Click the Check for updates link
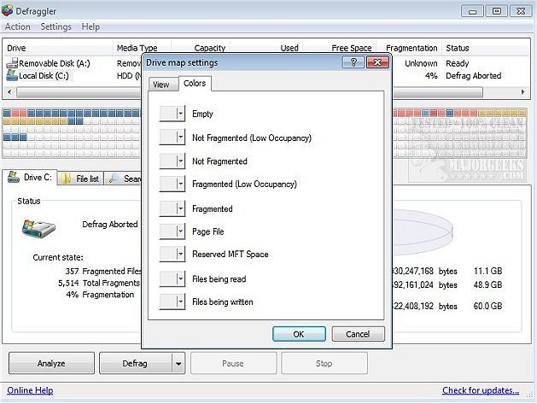Viewport: 537px width, 404px height. pos(481,390)
